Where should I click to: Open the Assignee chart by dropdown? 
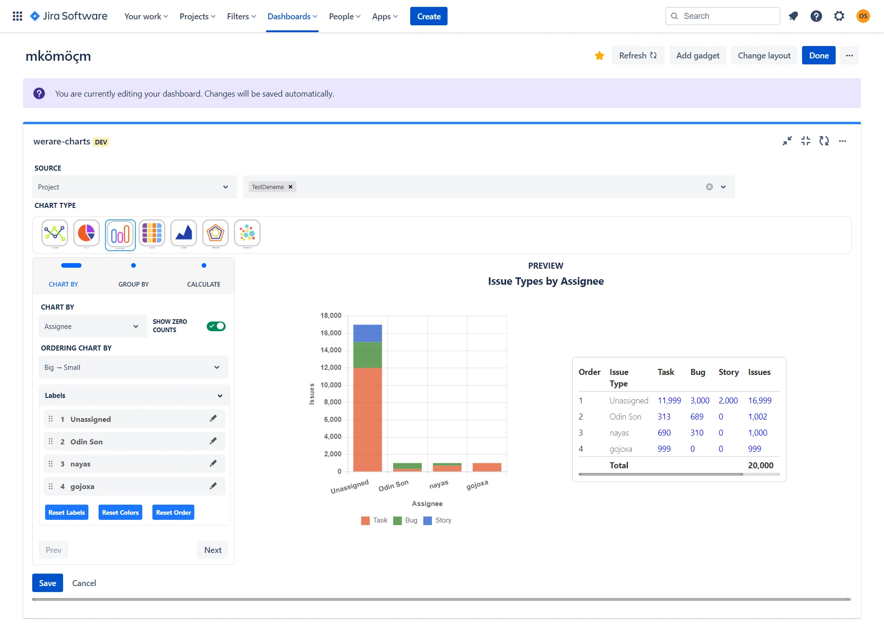(93, 326)
